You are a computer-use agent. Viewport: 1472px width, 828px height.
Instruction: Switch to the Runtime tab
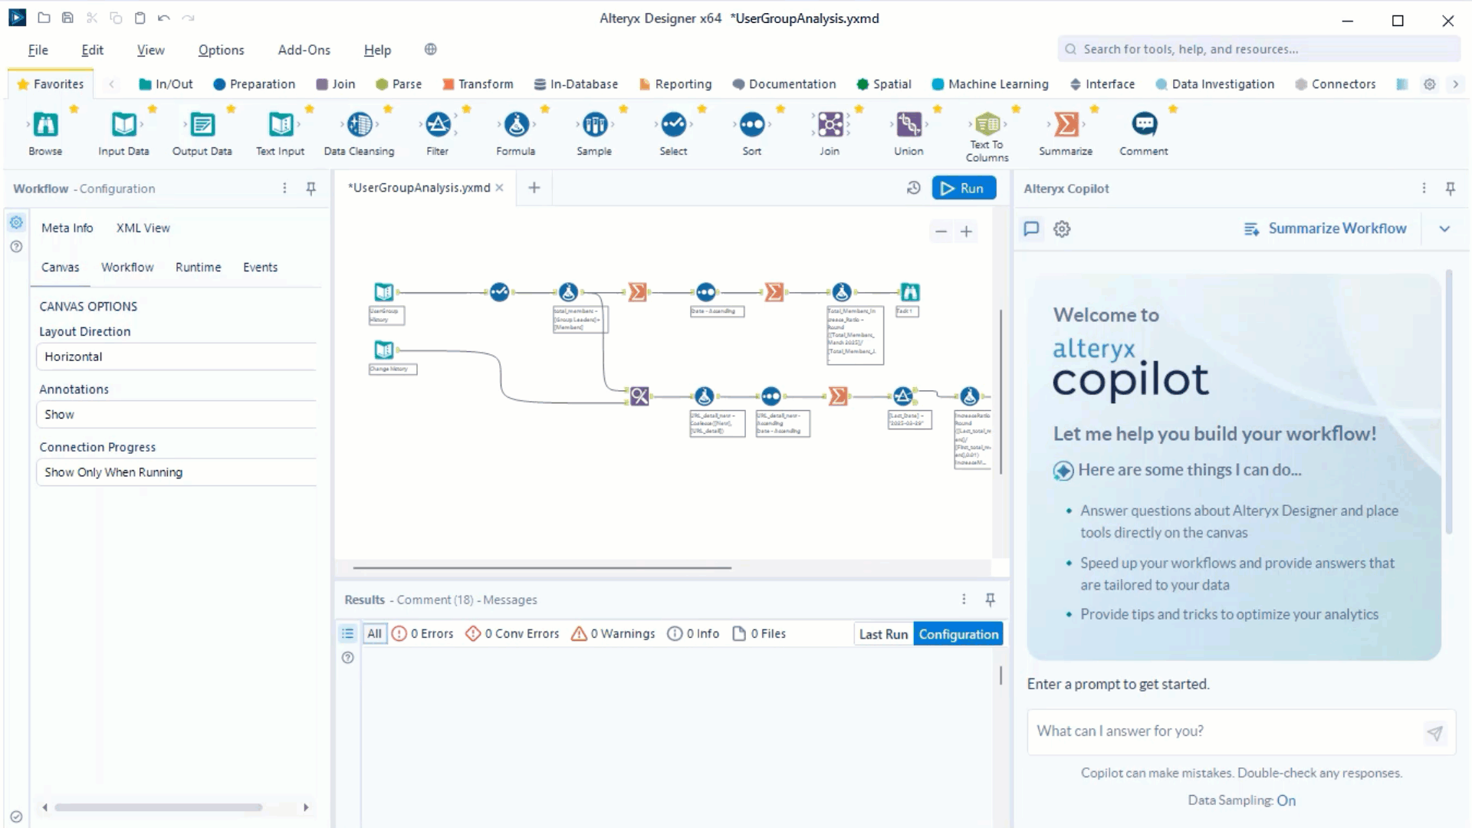[198, 268]
